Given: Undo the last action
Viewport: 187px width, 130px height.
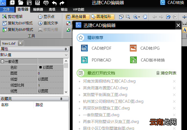Looking at the screenshot, I should click(54, 3).
